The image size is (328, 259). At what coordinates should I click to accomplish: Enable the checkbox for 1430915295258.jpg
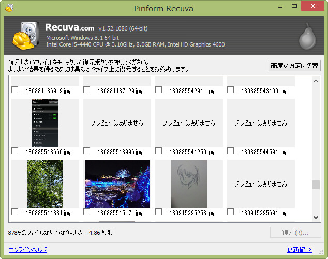point(158,212)
